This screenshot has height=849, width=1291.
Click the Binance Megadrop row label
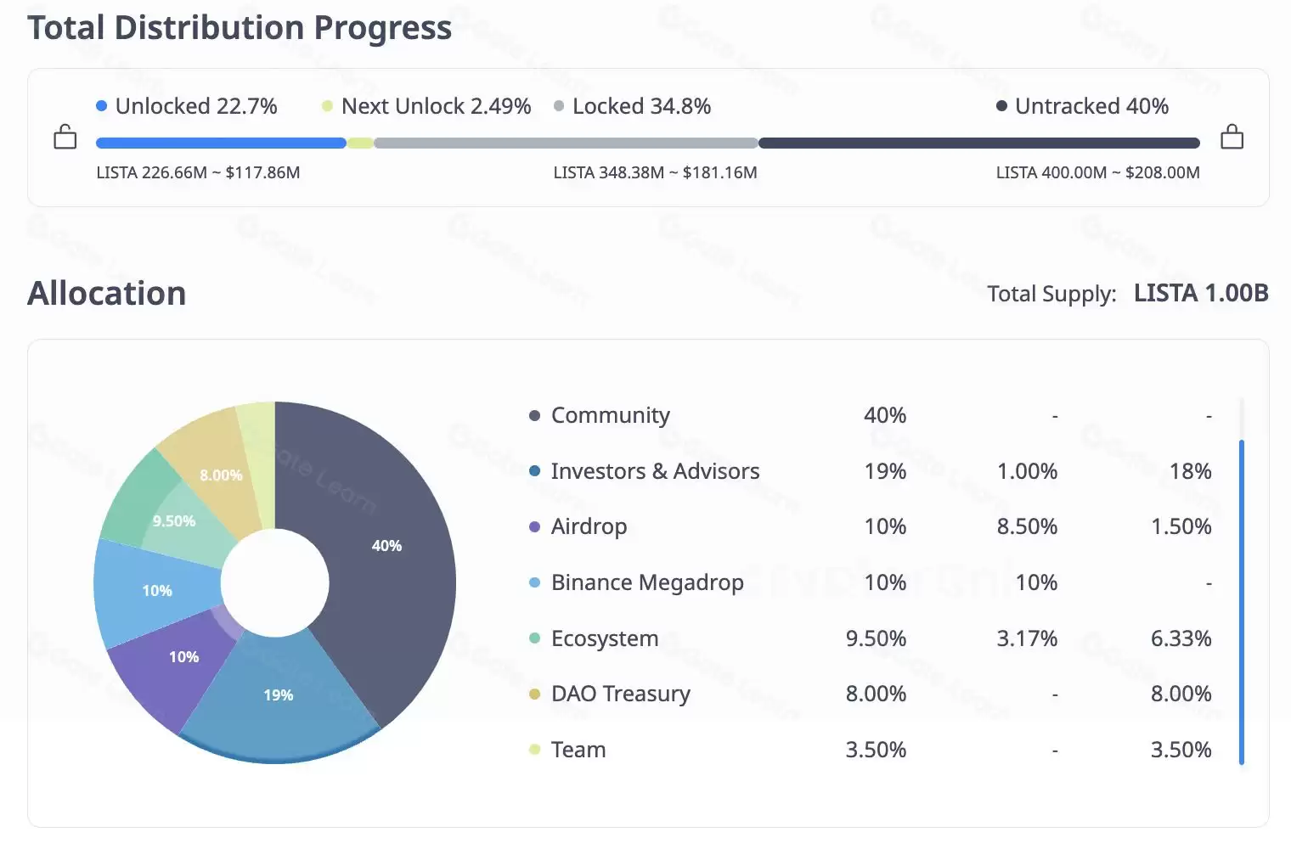pos(647,582)
